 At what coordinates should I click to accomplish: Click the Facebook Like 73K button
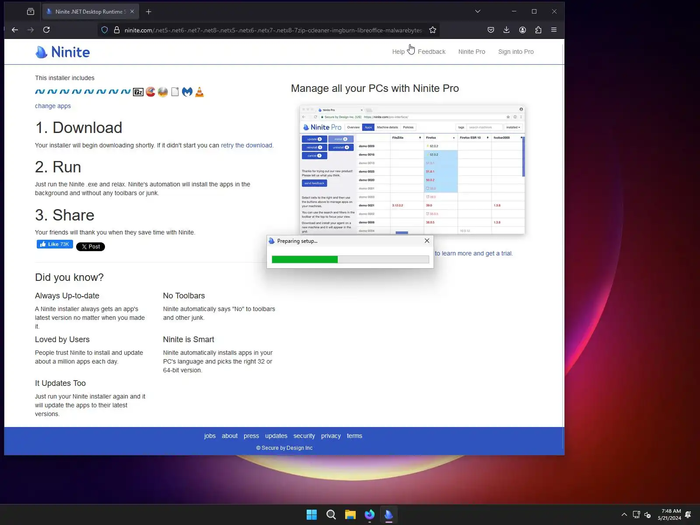(x=55, y=244)
